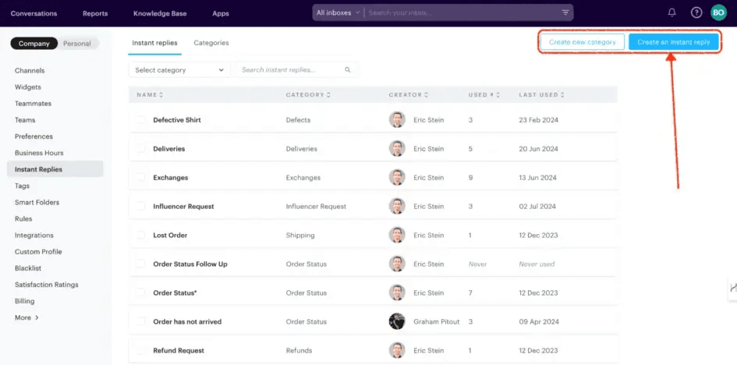
Task: Check the Defective Shirt row checkbox
Action: 141,120
